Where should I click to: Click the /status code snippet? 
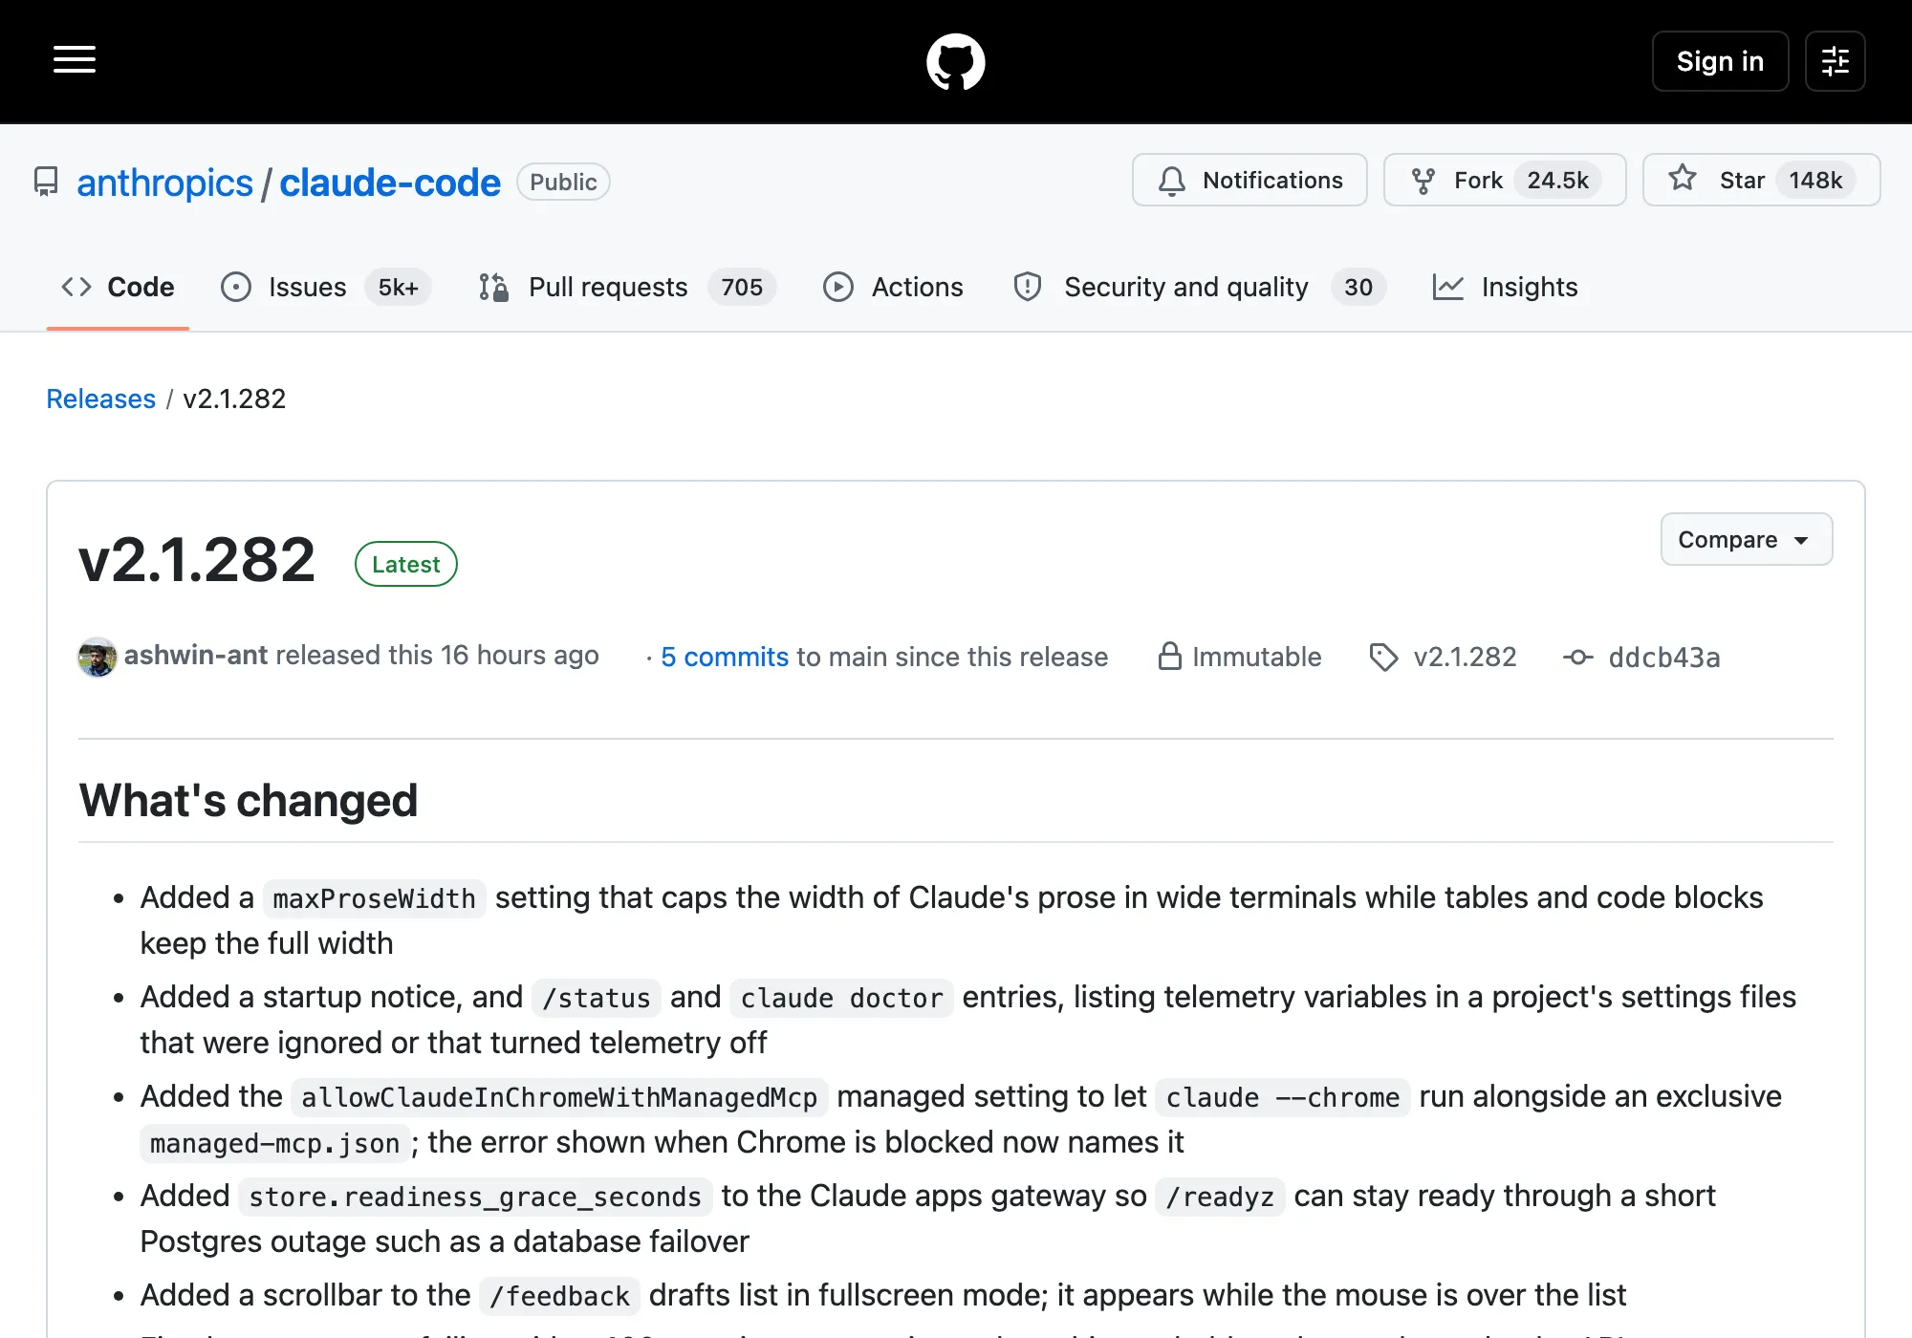[597, 998]
